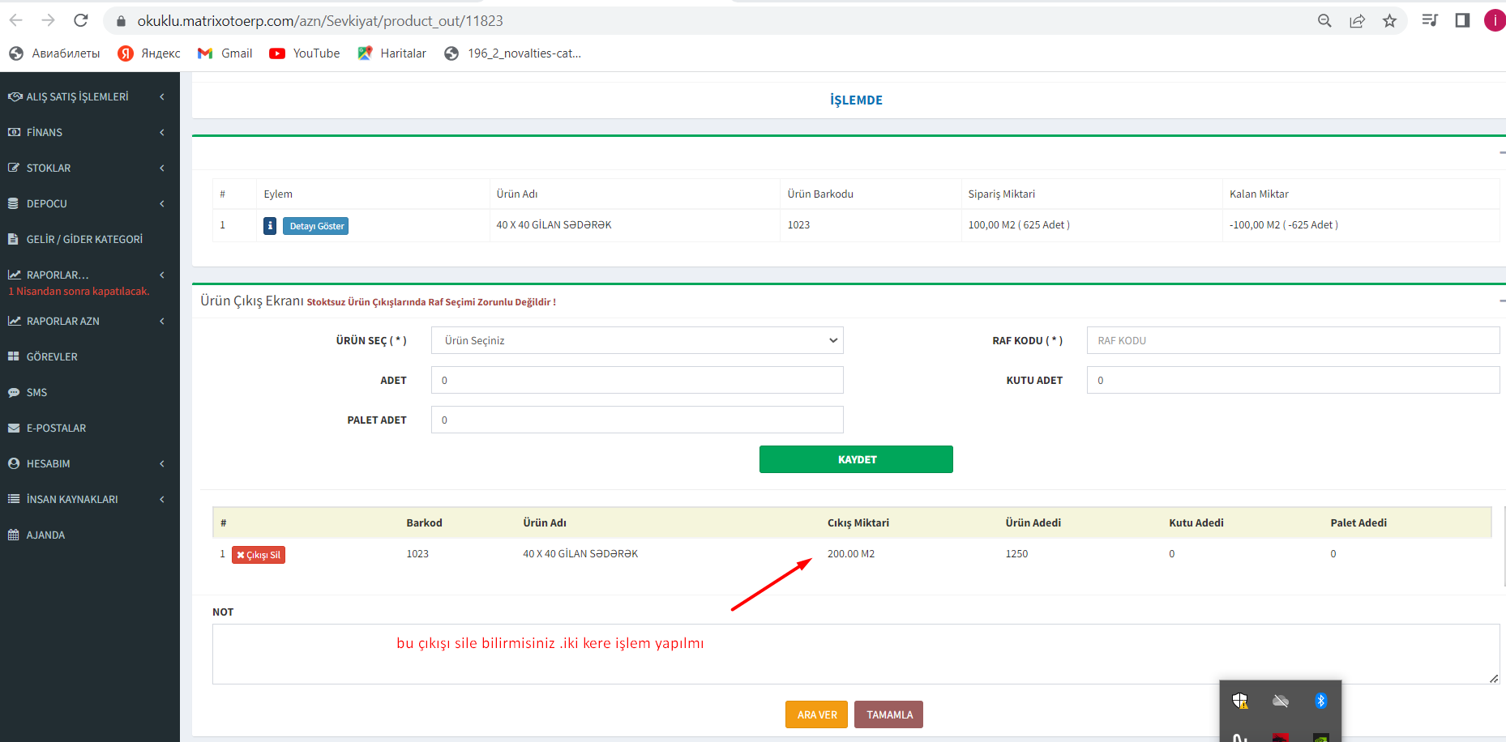1506x742 pixels.
Task: Click the browser share page icon
Action: tap(1357, 21)
